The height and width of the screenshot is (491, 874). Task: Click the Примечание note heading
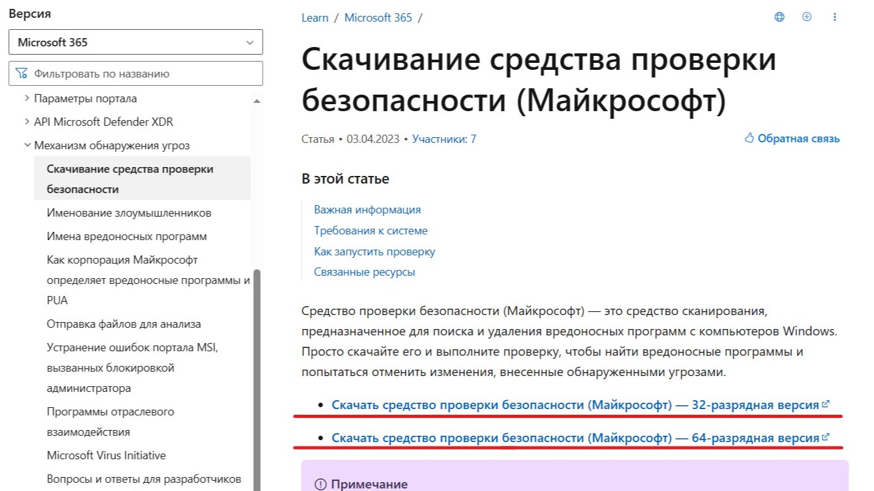tap(370, 485)
